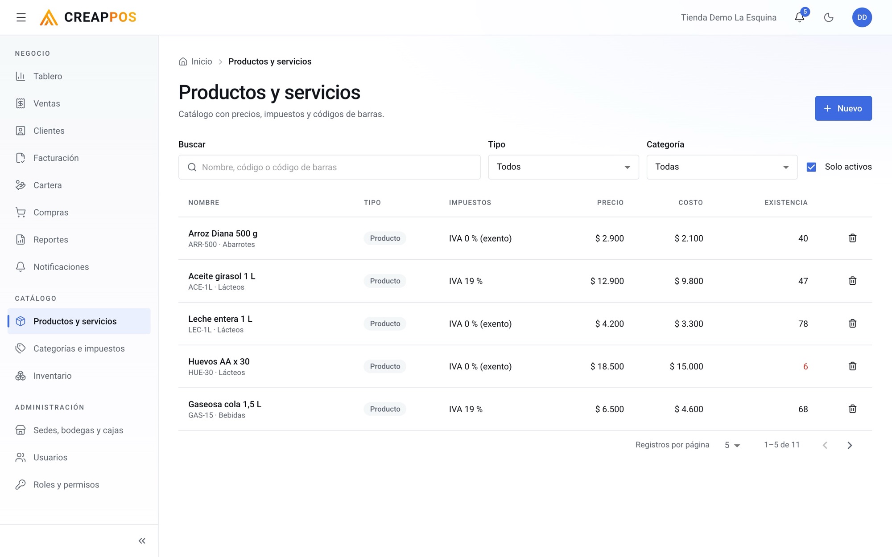Uncheck the Solo activos checkbox

coord(811,167)
